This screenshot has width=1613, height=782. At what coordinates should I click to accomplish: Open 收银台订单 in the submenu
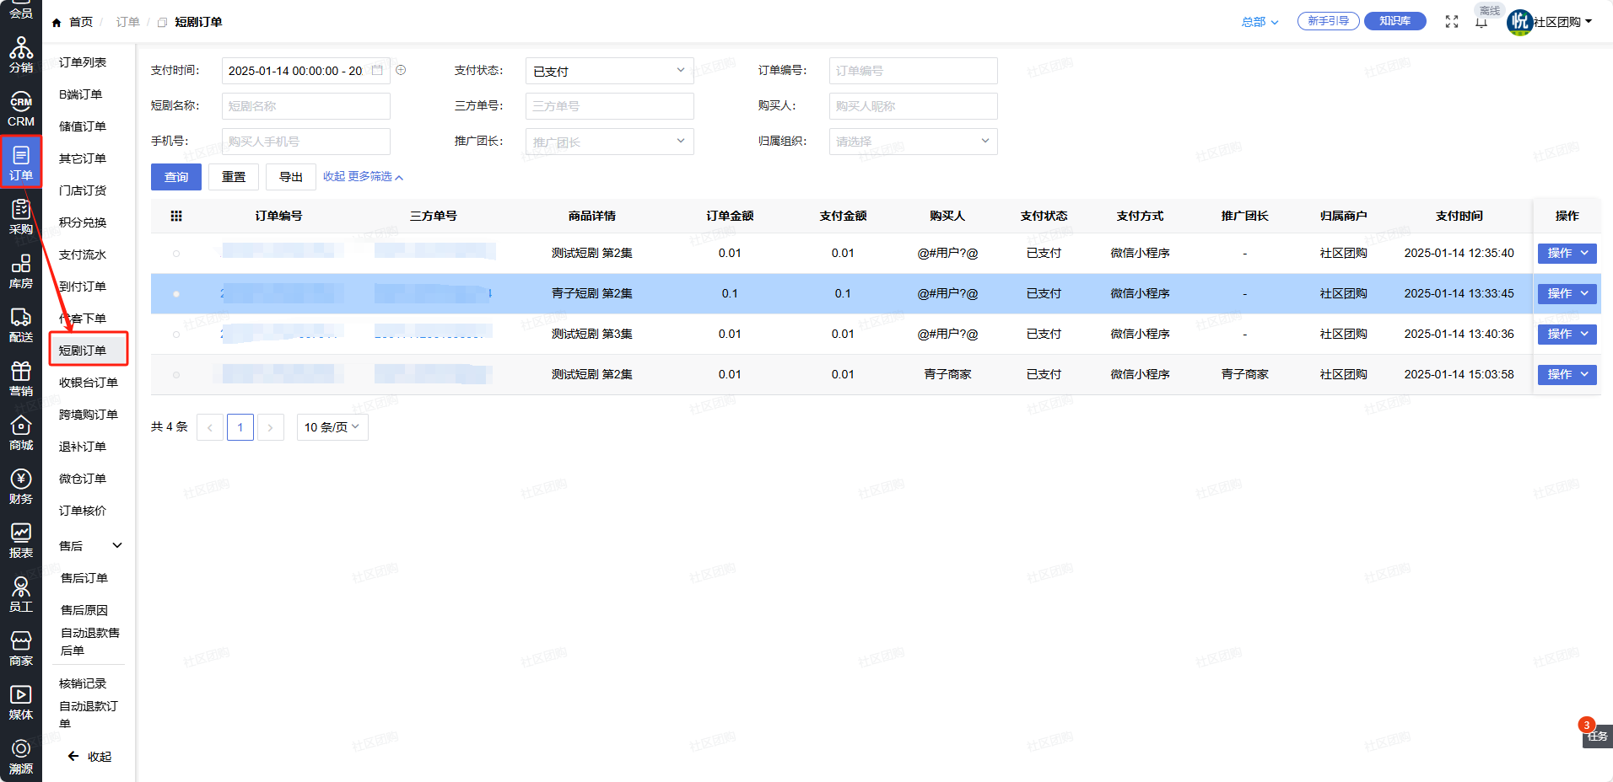click(x=89, y=383)
